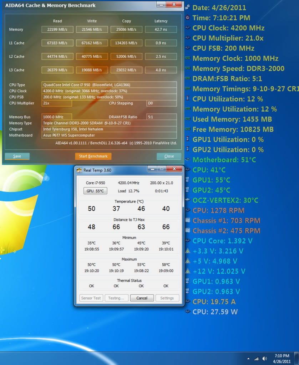Click icon next to Motherboard: 51°C

(188, 159)
